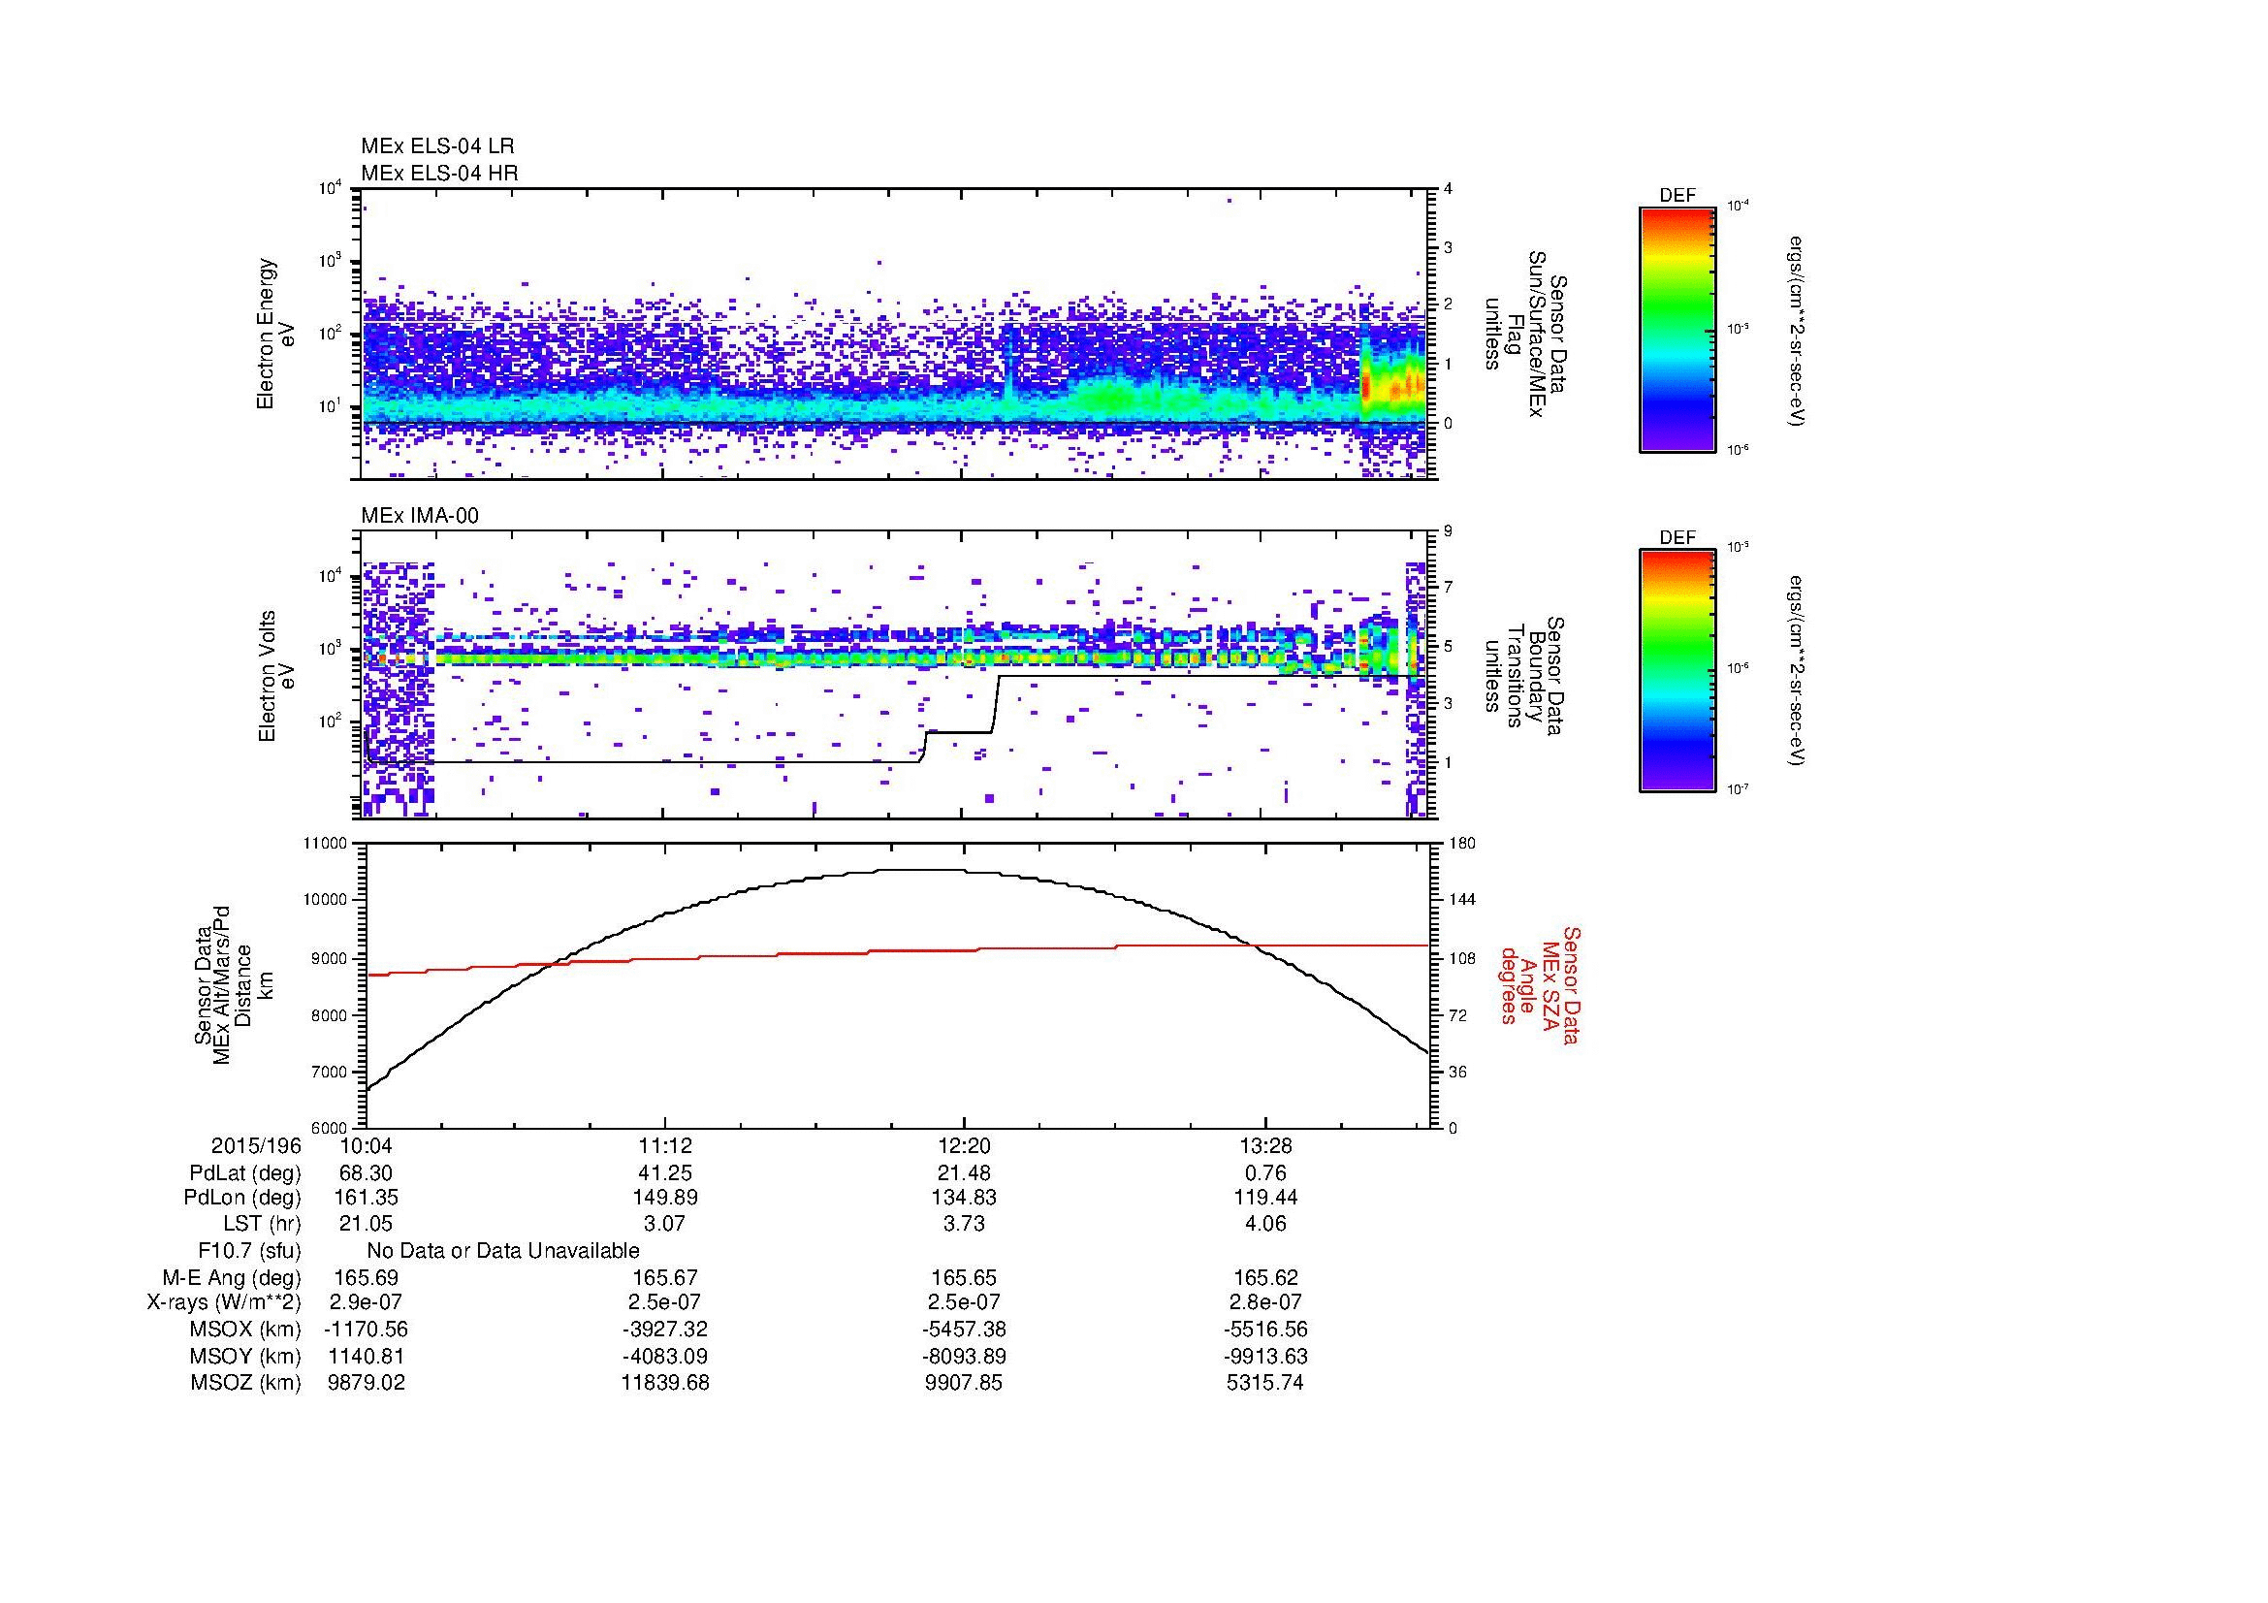Click the 'F10.7 (sfu)' row label
Viewport: 2268px width, 1603px height.
(249, 1251)
